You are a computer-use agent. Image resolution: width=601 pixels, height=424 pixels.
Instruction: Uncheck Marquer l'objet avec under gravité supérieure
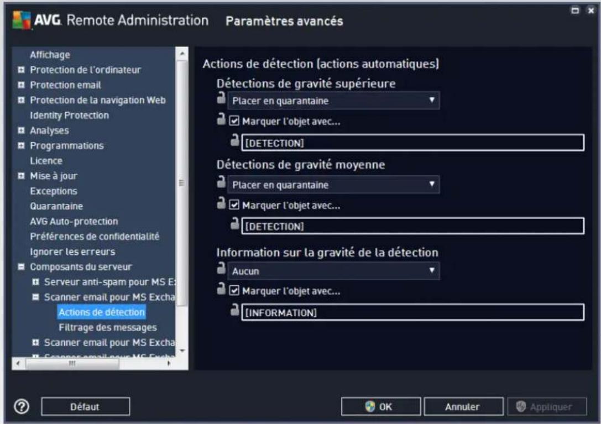(x=234, y=121)
